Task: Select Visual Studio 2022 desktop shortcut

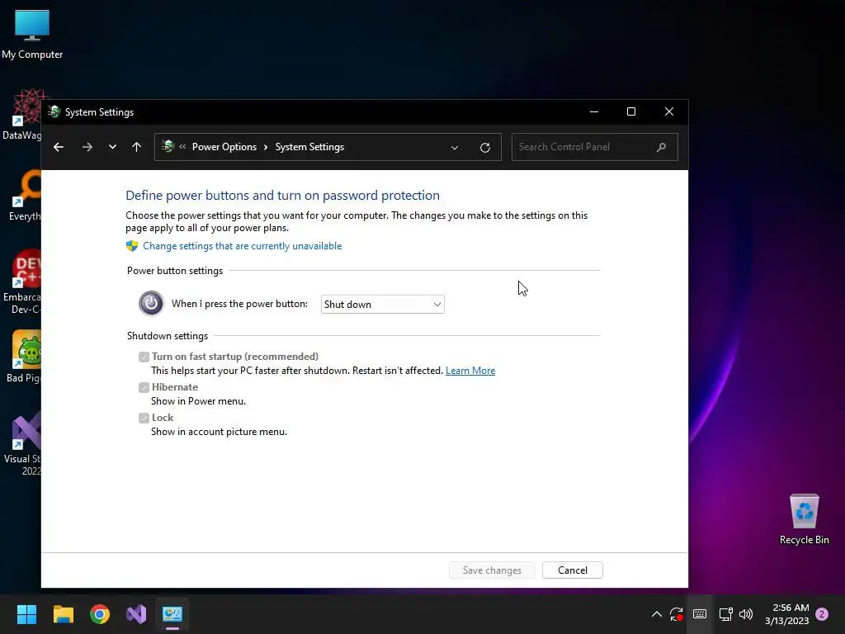Action: [22, 443]
